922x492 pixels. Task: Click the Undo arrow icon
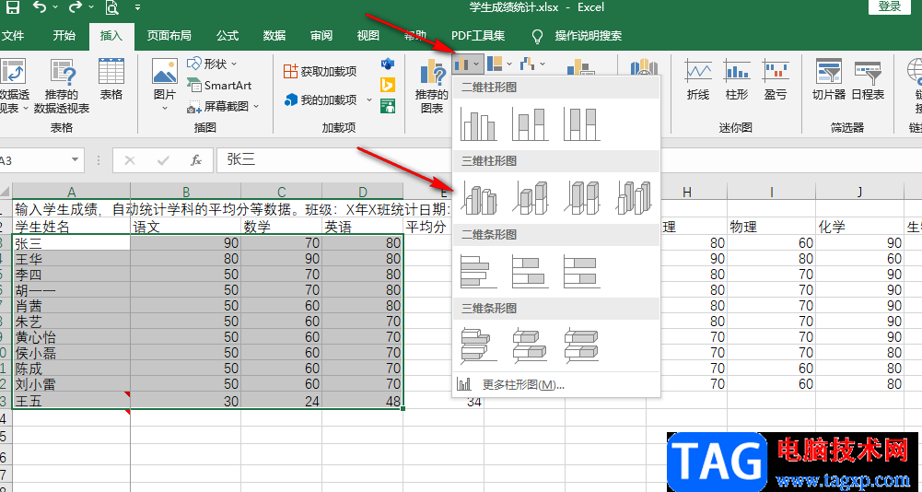click(40, 7)
